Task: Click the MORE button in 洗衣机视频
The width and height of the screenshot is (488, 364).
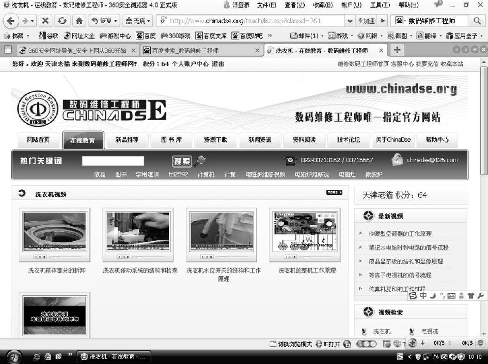Action: click(x=334, y=192)
